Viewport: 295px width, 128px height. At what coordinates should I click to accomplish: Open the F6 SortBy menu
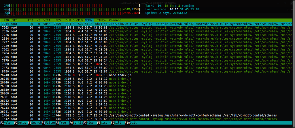[76, 123]
